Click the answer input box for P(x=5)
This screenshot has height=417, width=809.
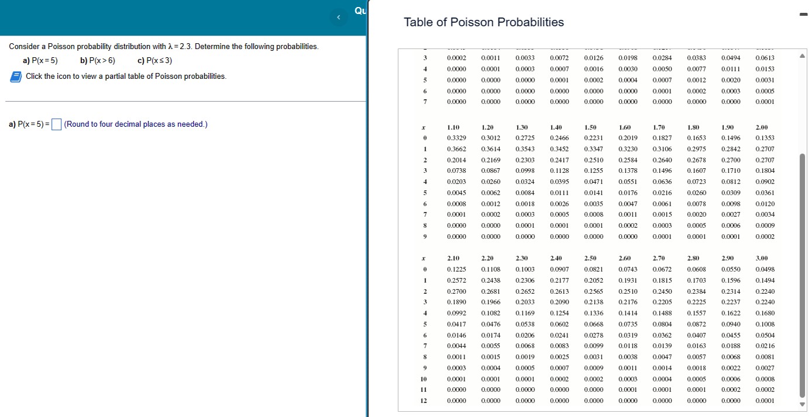(56, 124)
